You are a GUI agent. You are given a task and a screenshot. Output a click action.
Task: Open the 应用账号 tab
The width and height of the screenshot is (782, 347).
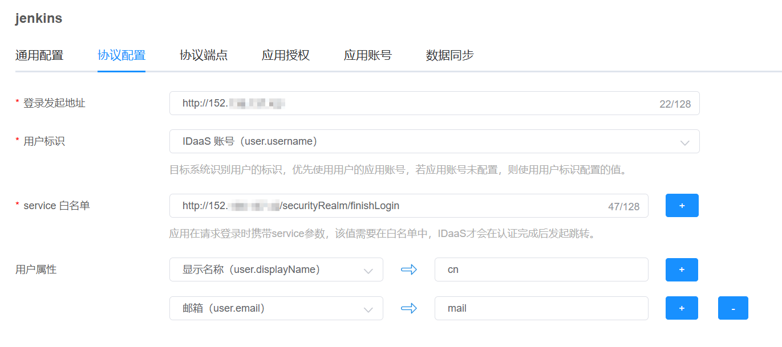(x=367, y=55)
